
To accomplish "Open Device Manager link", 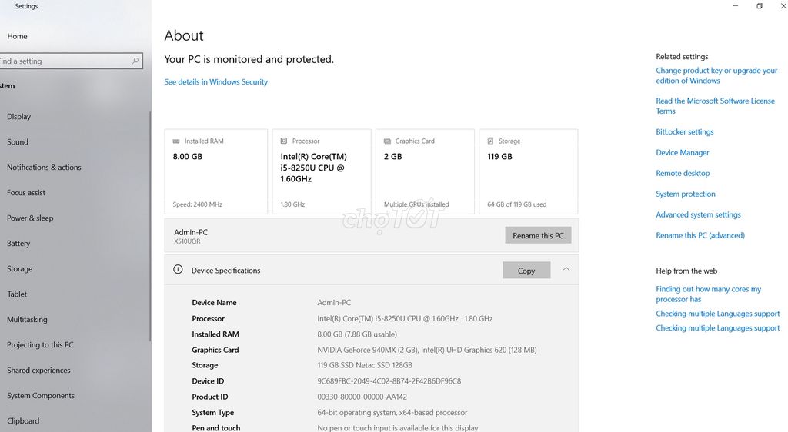I will coord(683,152).
